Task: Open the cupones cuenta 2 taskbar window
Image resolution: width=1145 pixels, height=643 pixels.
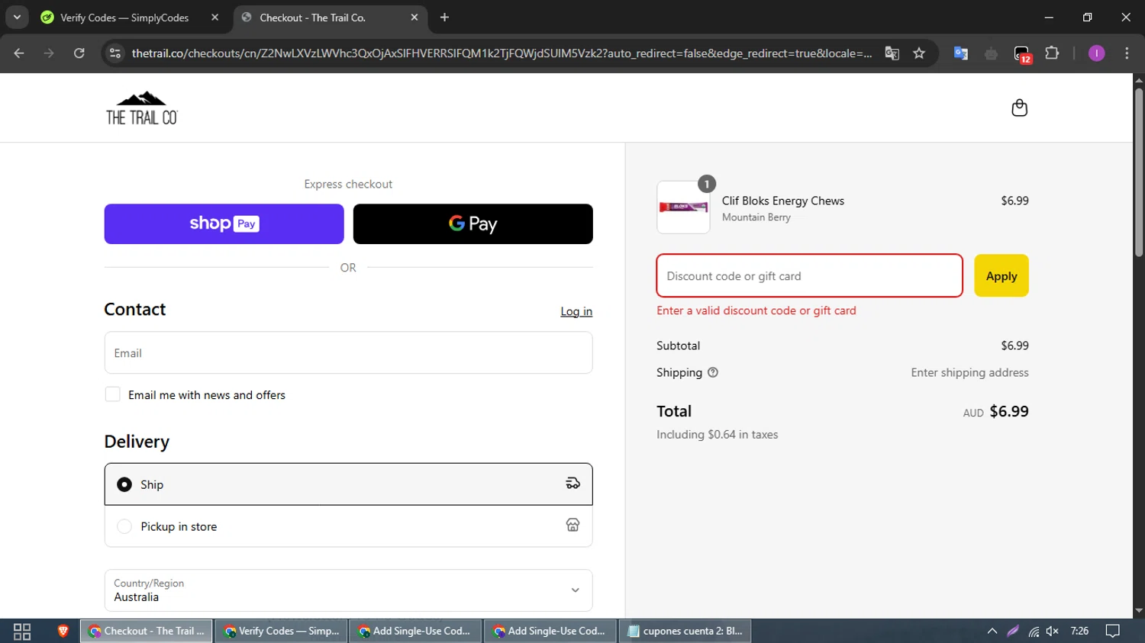Action: coord(685,631)
